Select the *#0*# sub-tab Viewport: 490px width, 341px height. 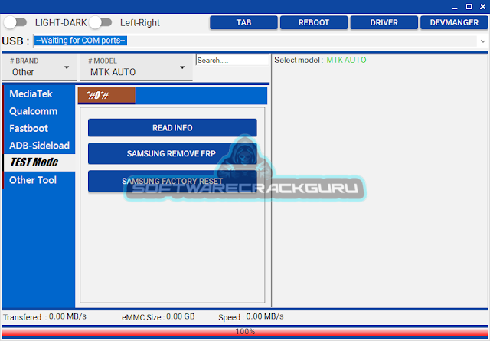[x=106, y=96]
